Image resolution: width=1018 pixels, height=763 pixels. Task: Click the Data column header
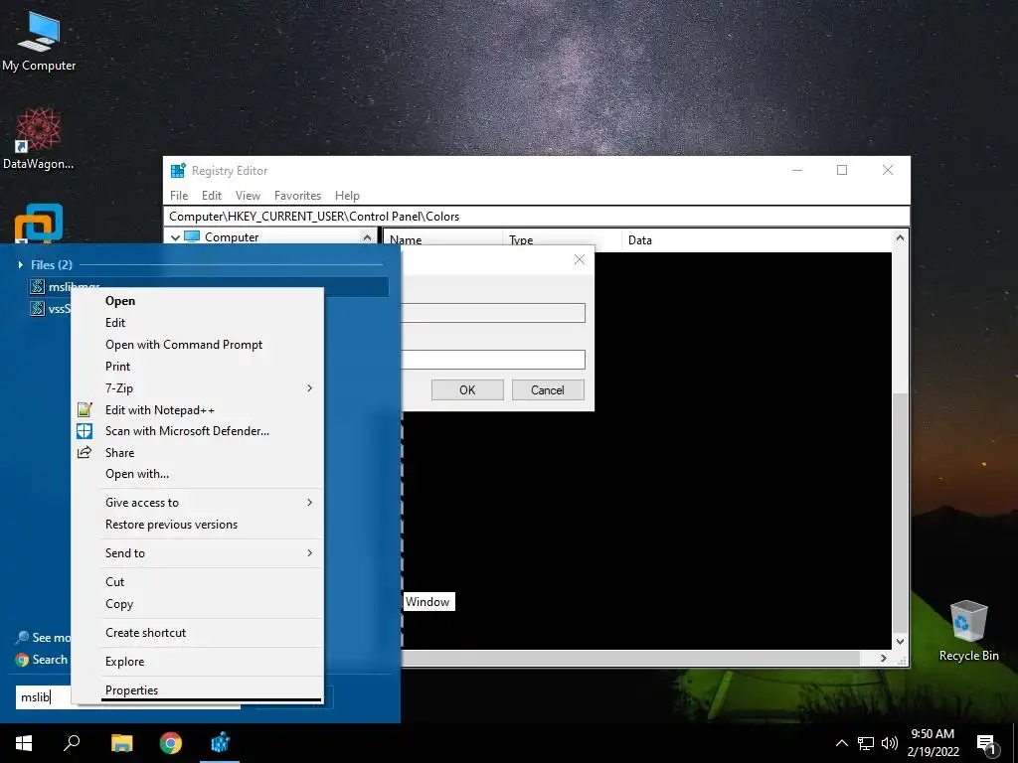[757, 240]
